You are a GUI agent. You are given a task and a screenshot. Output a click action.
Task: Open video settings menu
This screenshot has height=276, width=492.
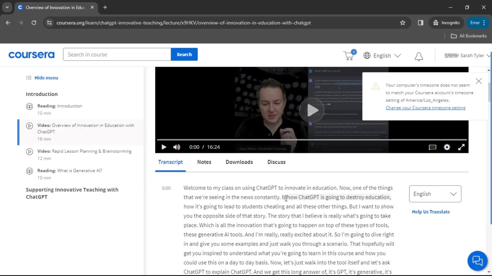click(x=447, y=147)
